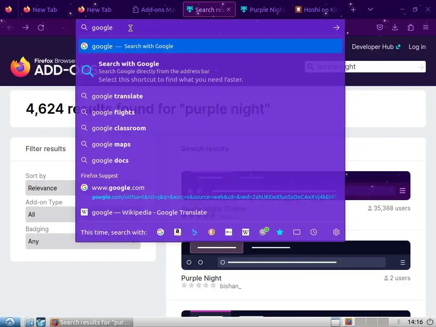This screenshot has height=327, width=436.
Task: Open the Purple Night theme by bishan_
Action: tap(201, 278)
